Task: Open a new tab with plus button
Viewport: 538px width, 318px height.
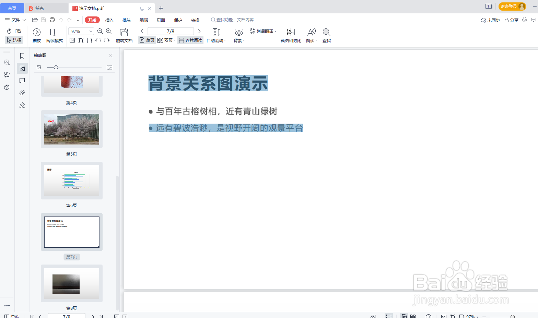Action: 161,8
